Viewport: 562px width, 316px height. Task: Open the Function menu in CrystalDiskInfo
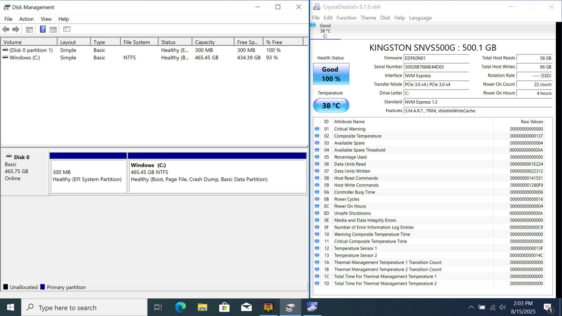[346, 18]
